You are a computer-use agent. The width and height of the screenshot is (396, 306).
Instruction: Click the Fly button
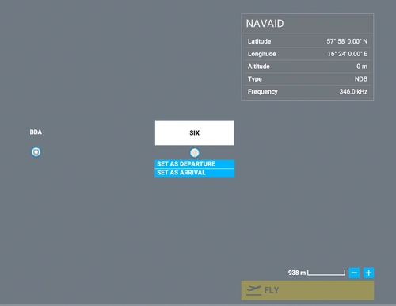tap(307, 290)
